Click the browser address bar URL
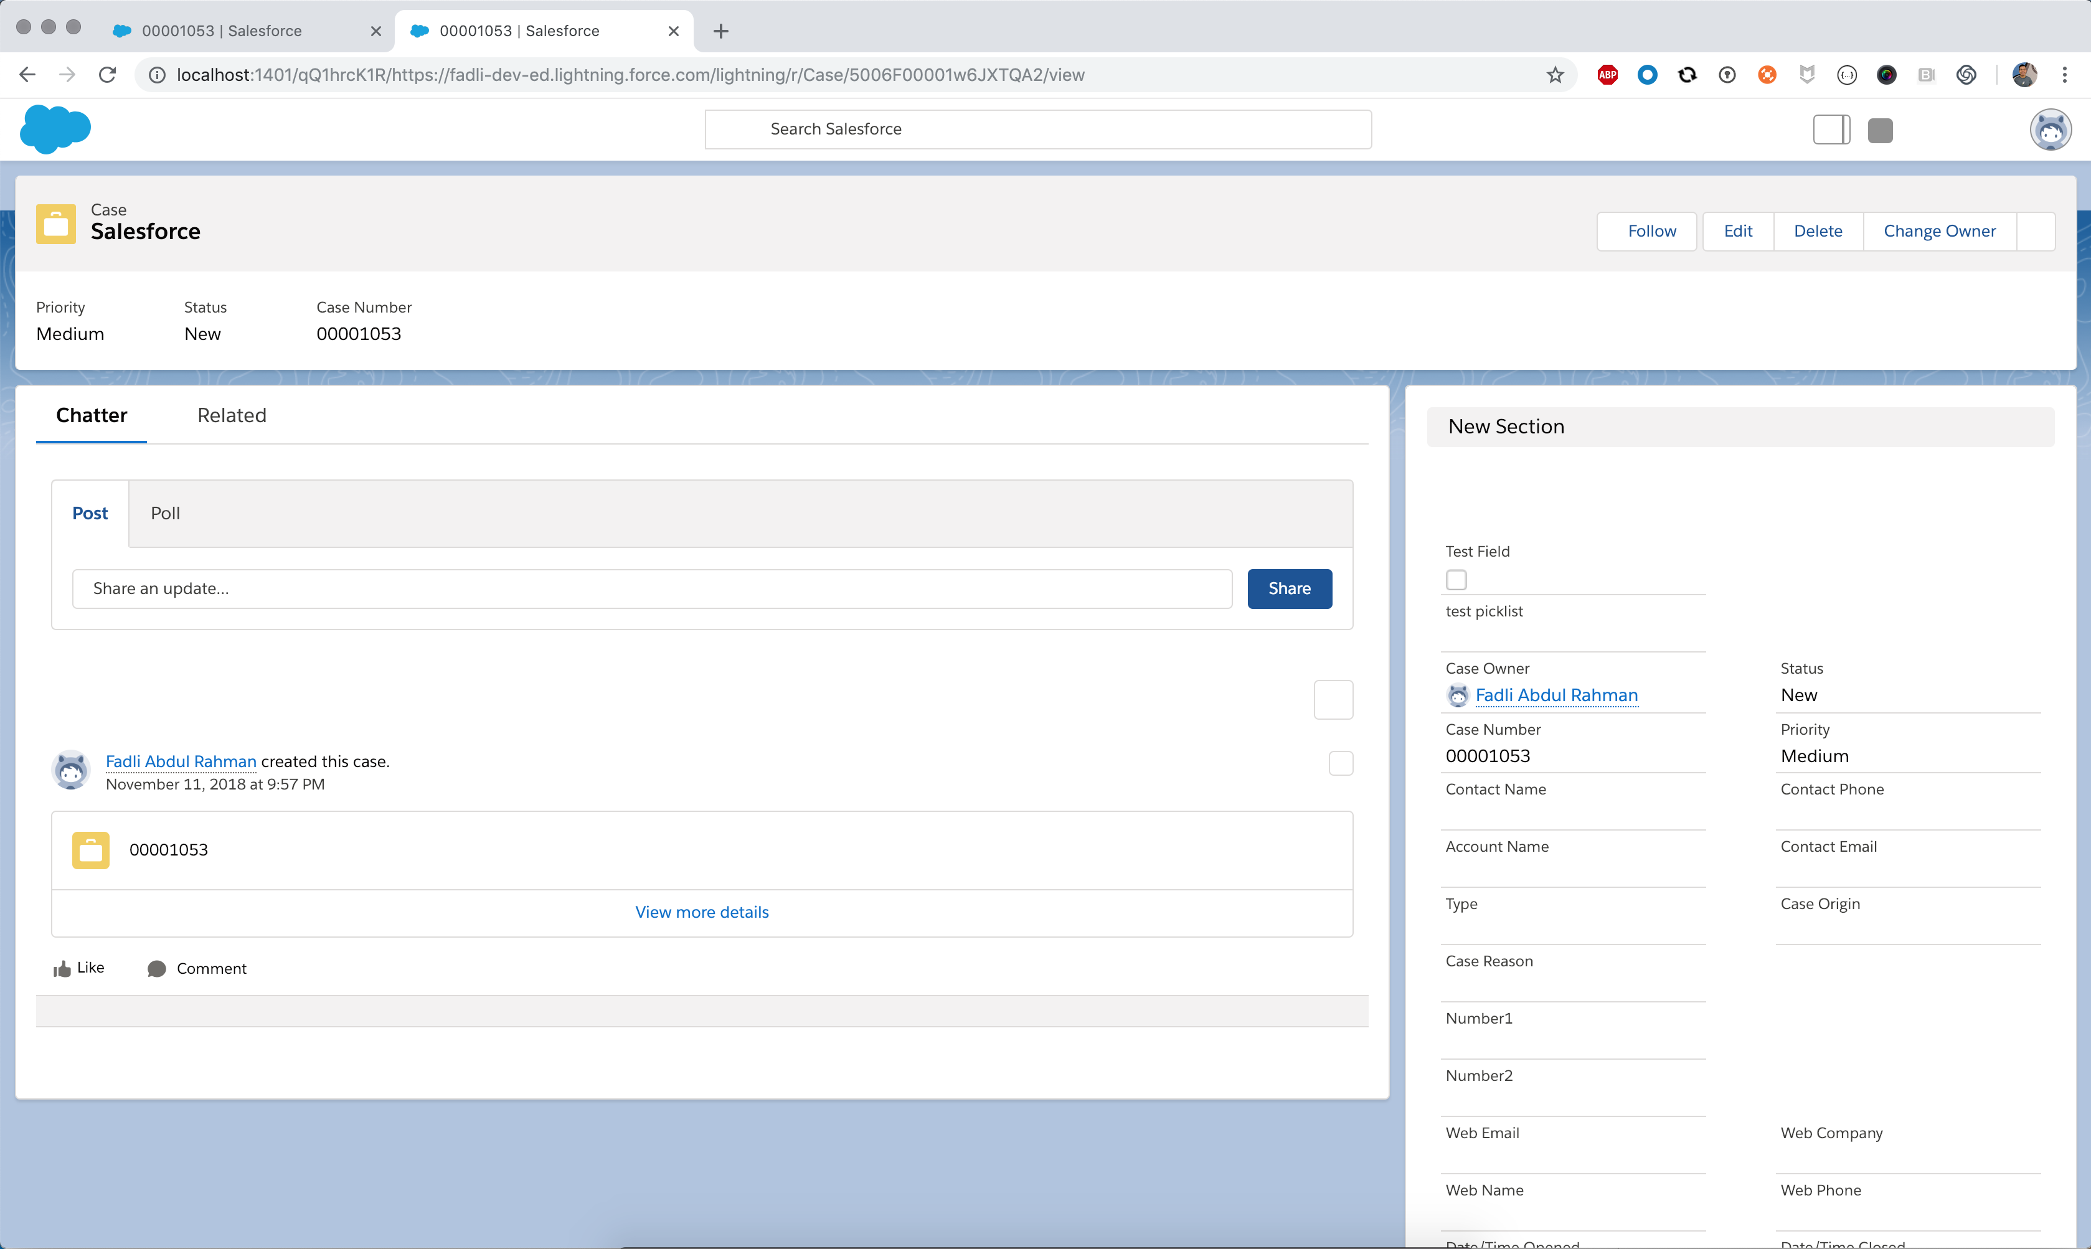Image resolution: width=2091 pixels, height=1249 pixels. (630, 75)
